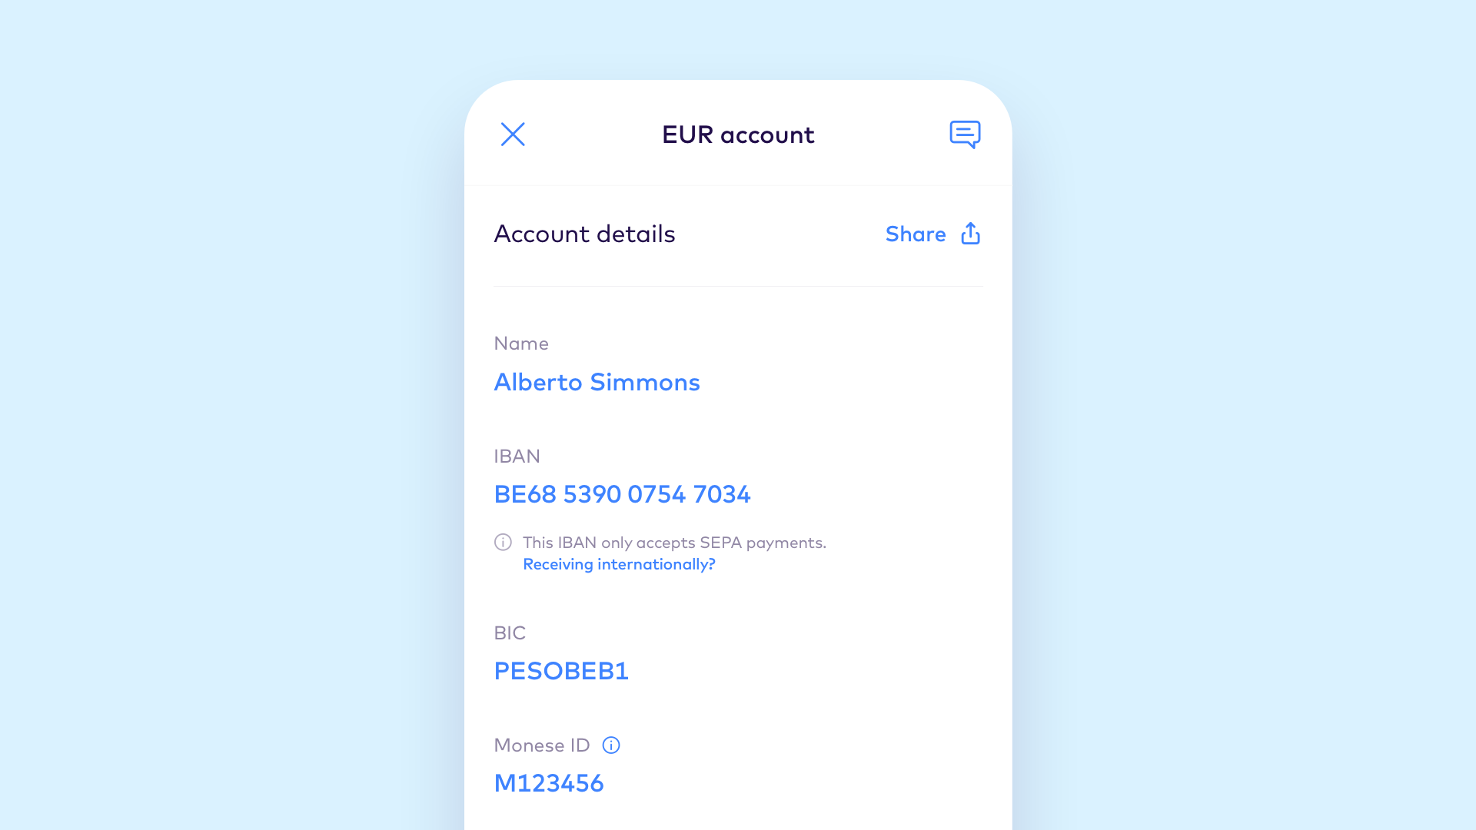1476x830 pixels.
Task: Click 'Receiving internationally?' link
Action: click(x=618, y=563)
